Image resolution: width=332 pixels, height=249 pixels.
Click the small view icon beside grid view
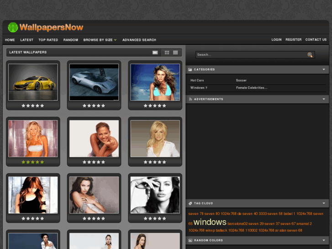pyautogui.click(x=155, y=53)
